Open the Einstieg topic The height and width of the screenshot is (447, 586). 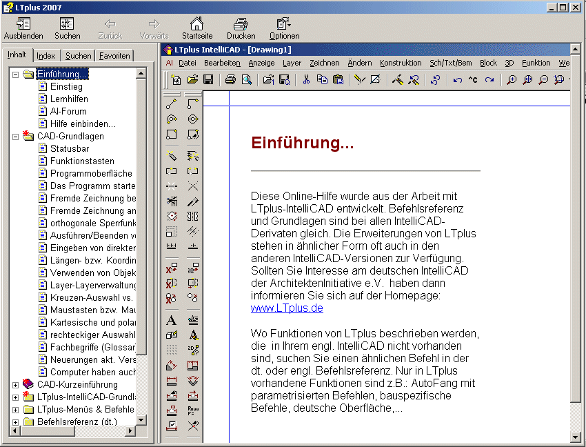coord(66,86)
